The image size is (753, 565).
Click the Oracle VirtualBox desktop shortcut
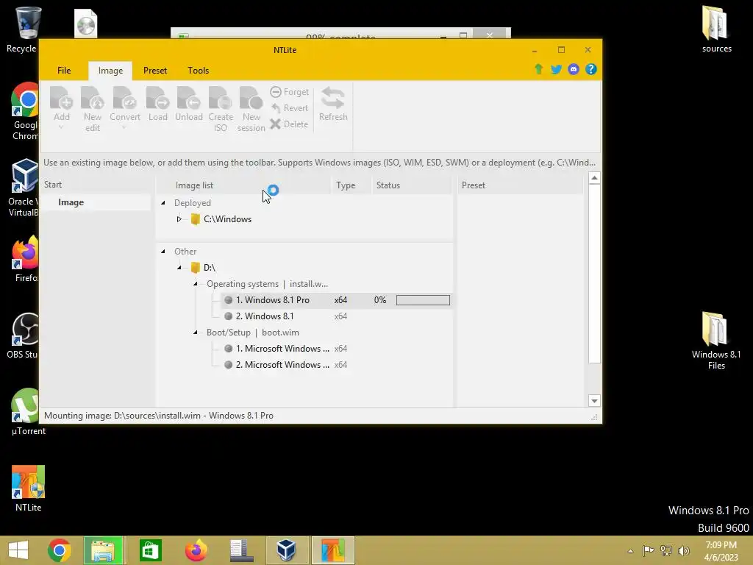tap(24, 188)
